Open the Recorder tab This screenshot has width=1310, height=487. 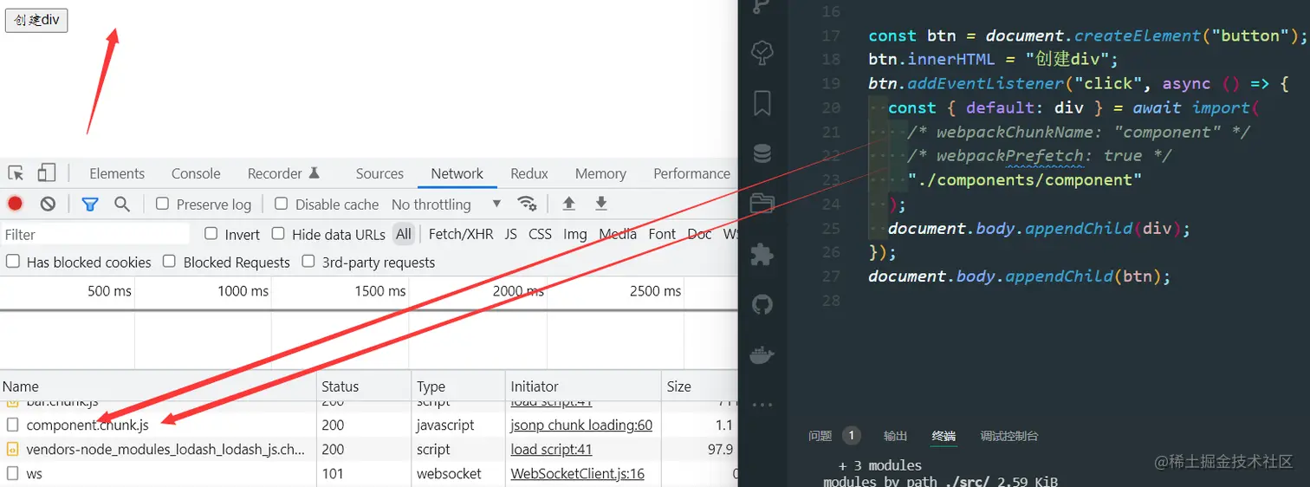point(283,173)
